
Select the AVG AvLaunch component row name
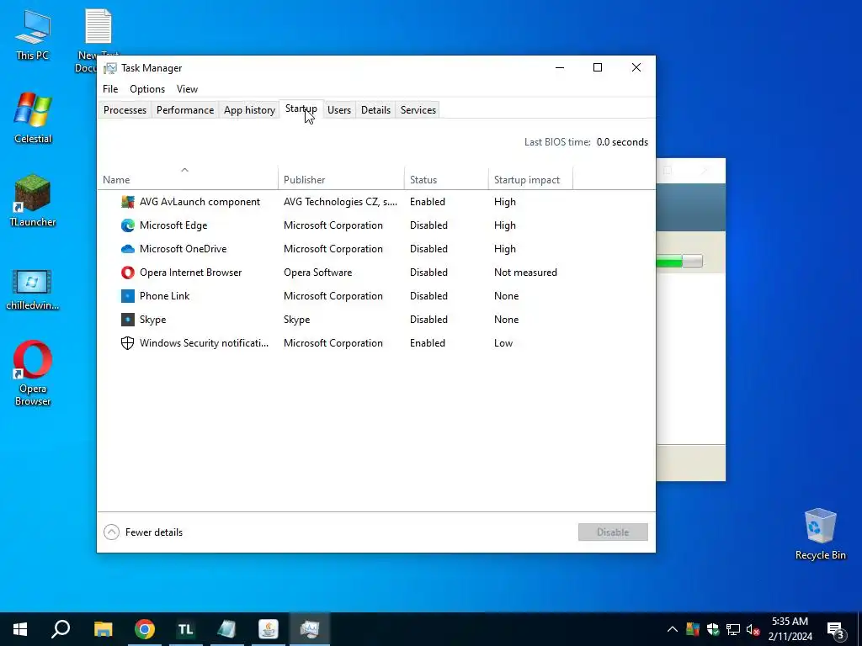200,202
